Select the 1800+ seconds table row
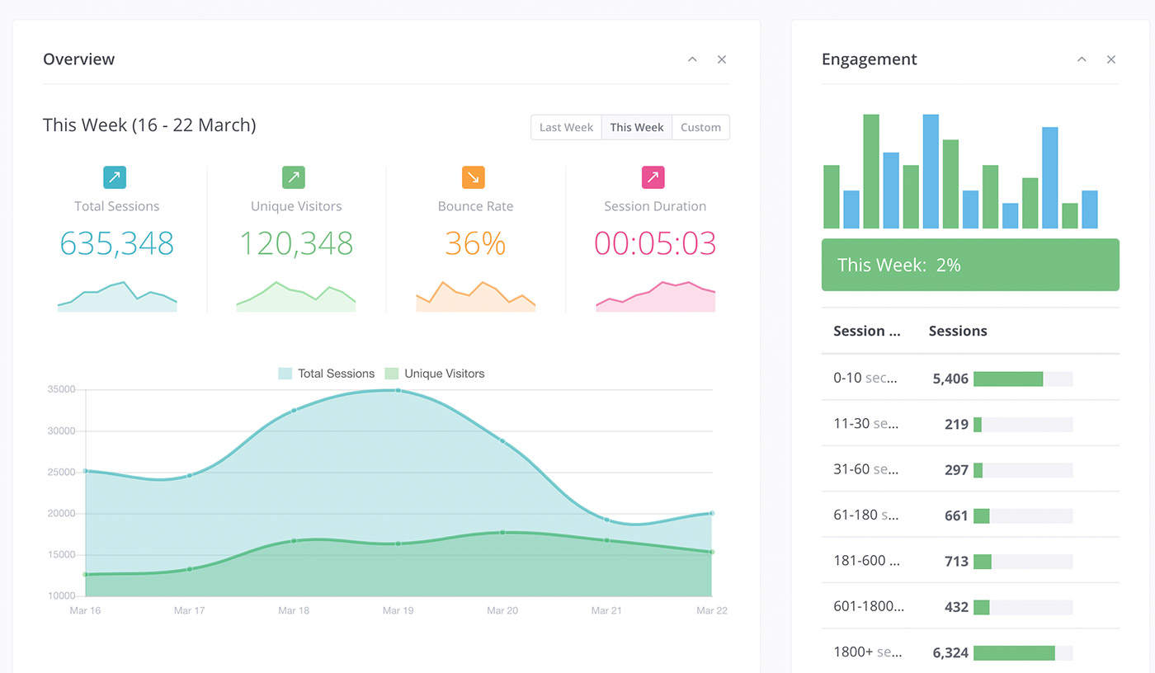Image resolution: width=1155 pixels, height=673 pixels. click(x=970, y=652)
